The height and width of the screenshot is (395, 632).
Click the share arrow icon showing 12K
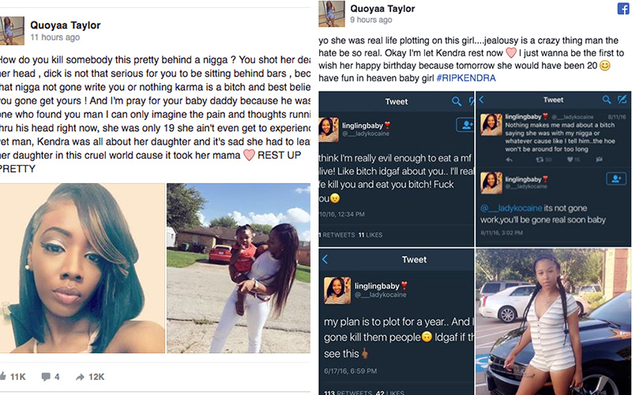[81, 377]
